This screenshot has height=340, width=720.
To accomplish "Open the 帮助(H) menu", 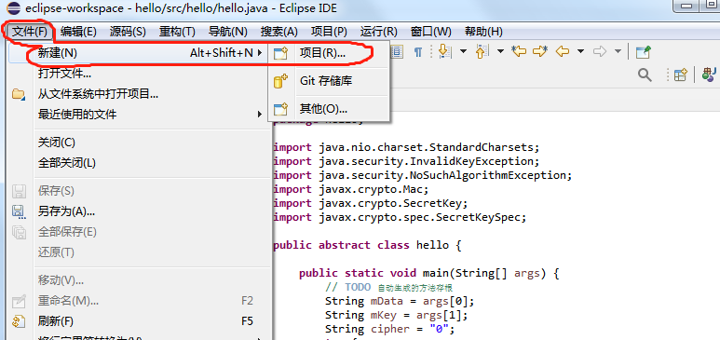I will tap(483, 32).
